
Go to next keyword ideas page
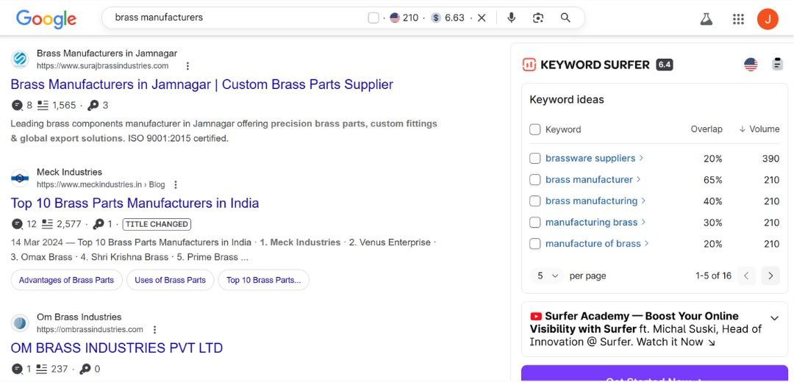click(x=770, y=275)
